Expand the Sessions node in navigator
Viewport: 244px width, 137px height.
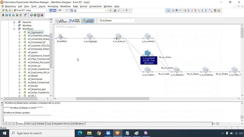[14, 22]
